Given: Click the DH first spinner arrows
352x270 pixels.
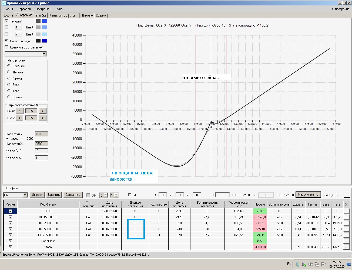Looking at the screenshot, I should click(x=106, y=195).
